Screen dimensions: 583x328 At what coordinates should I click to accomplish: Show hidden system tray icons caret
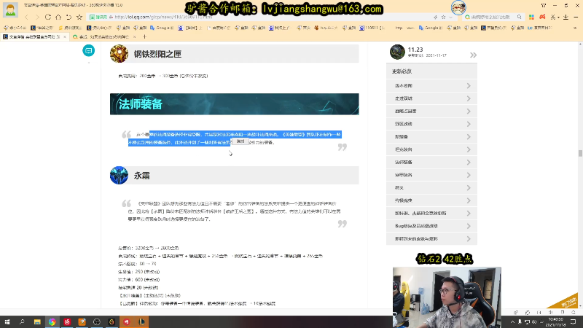[512, 322]
